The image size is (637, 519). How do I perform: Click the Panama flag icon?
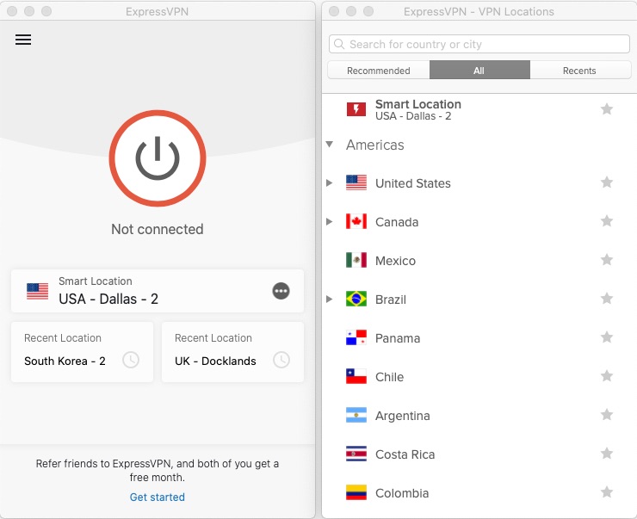click(356, 337)
